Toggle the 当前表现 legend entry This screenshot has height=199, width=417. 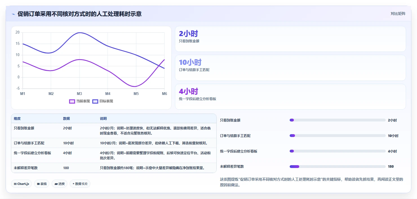[79, 101]
